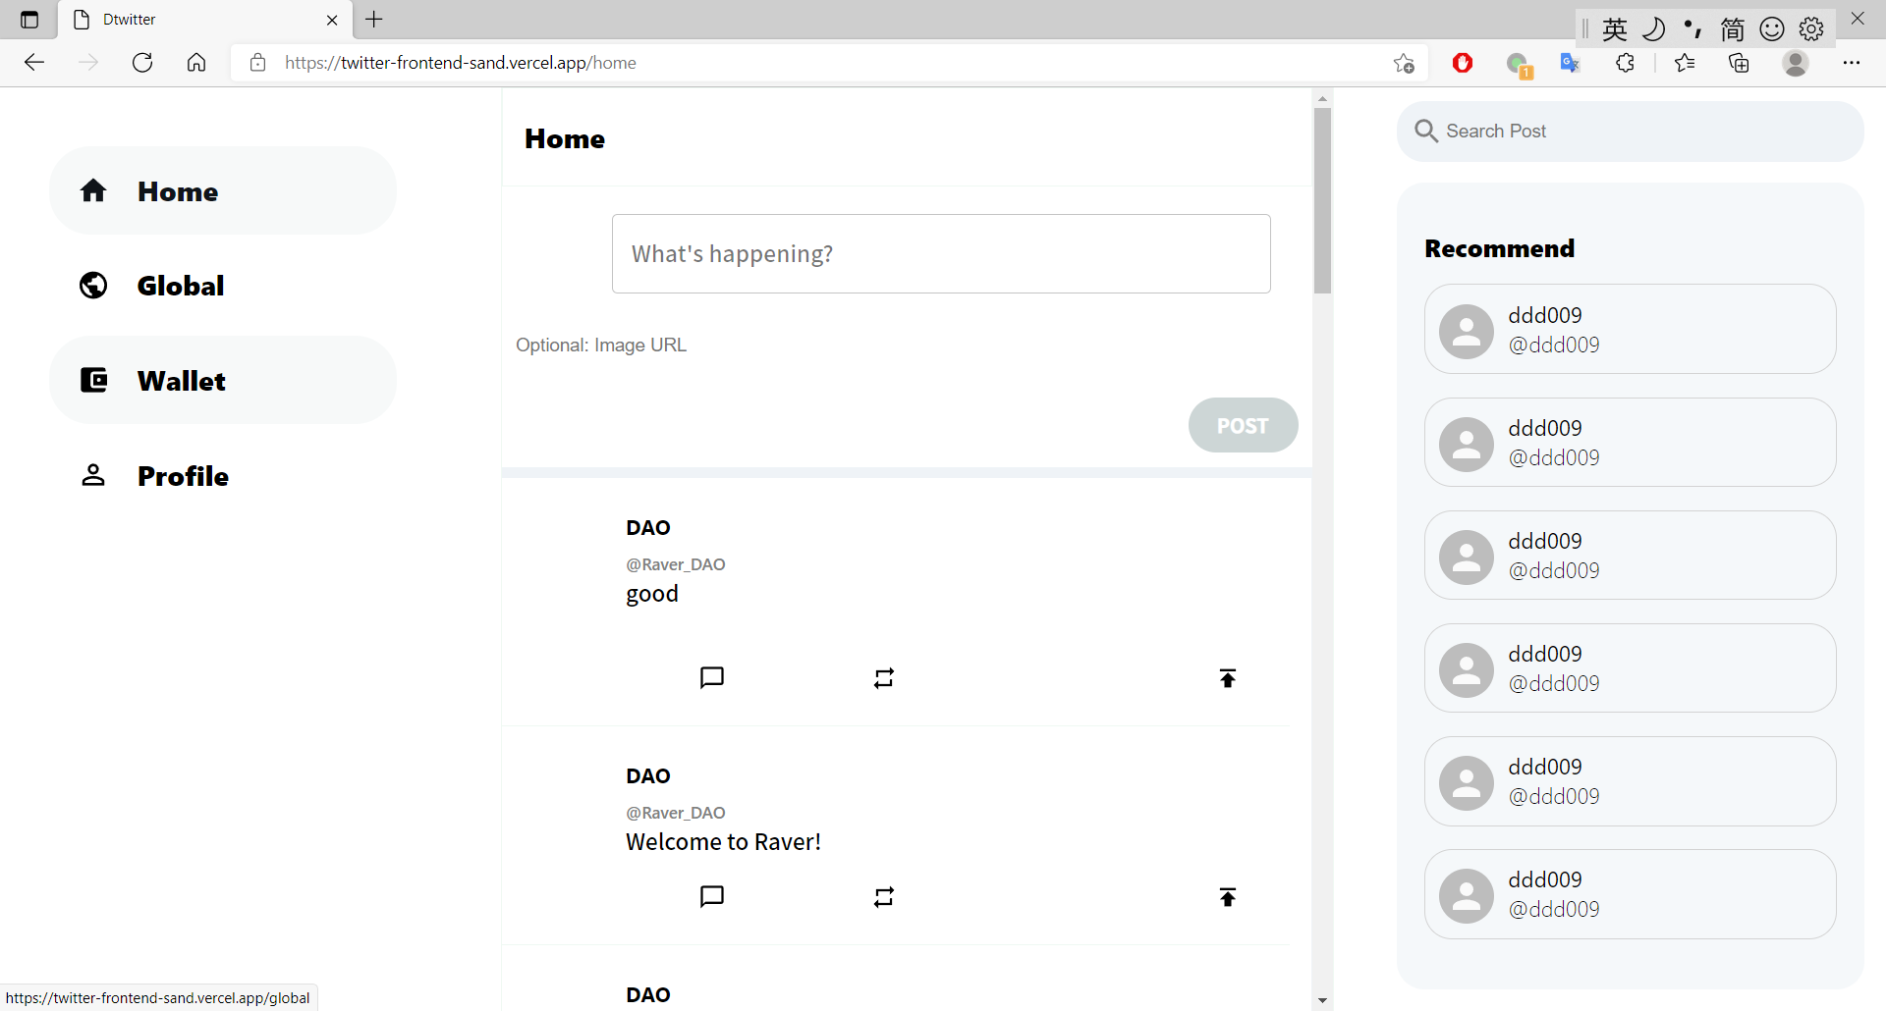Click the 'Recommend' heading

1499,248
